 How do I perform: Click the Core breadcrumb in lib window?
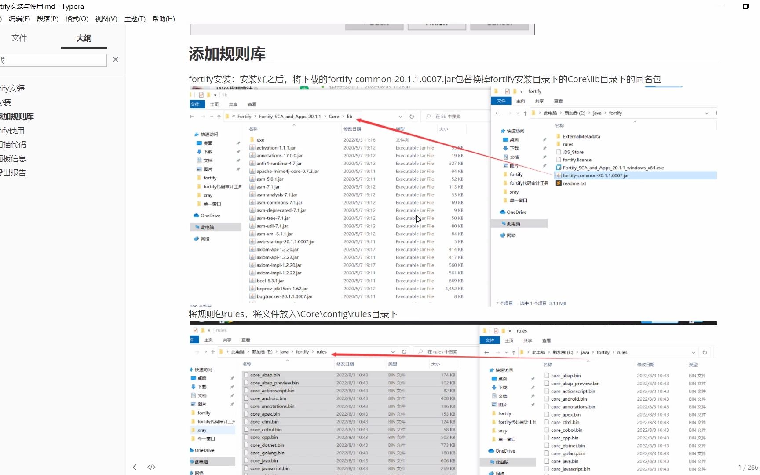tap(334, 117)
